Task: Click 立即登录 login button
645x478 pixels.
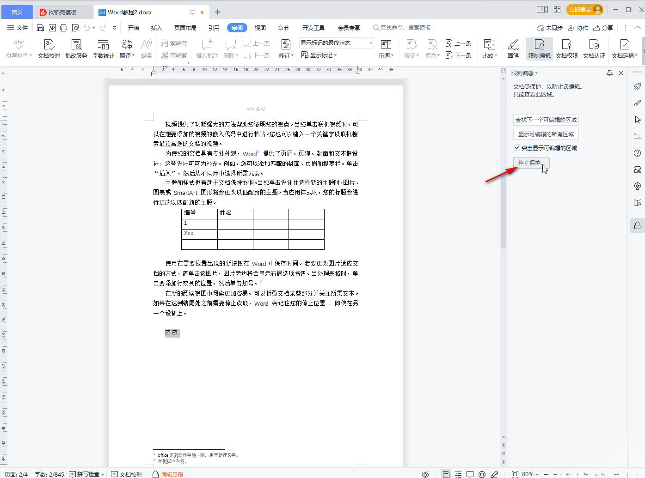Action: (585, 9)
